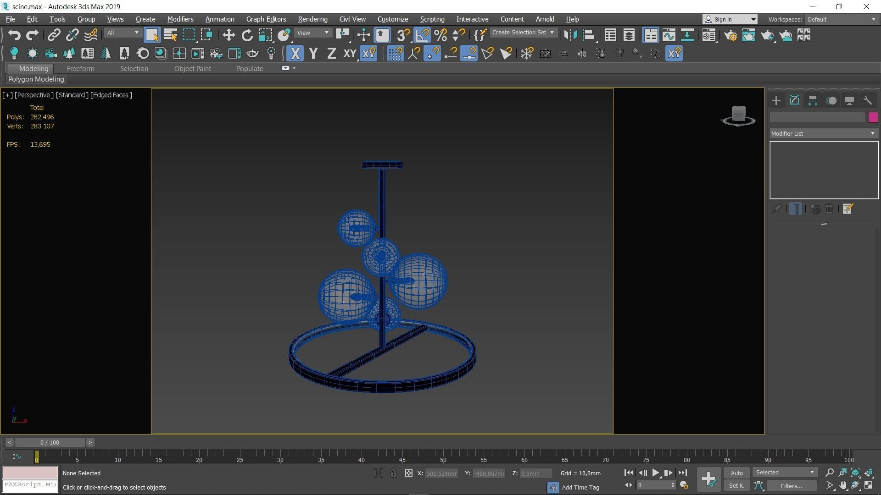
Task: Open the Rendering menu
Action: [x=312, y=19]
